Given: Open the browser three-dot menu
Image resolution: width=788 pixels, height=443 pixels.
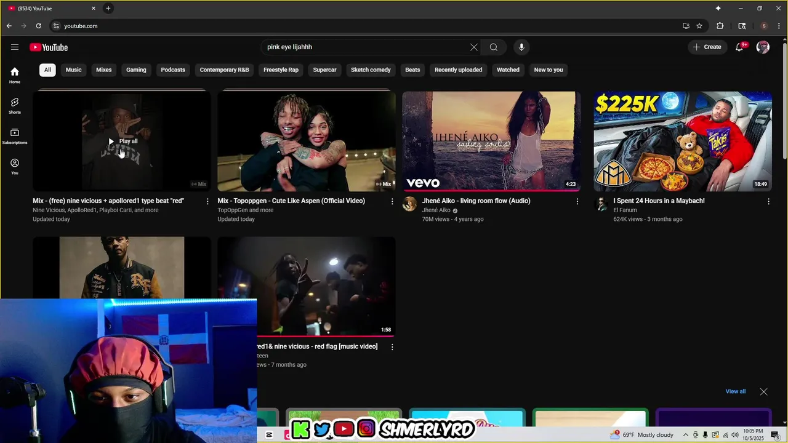Looking at the screenshot, I should [x=779, y=26].
